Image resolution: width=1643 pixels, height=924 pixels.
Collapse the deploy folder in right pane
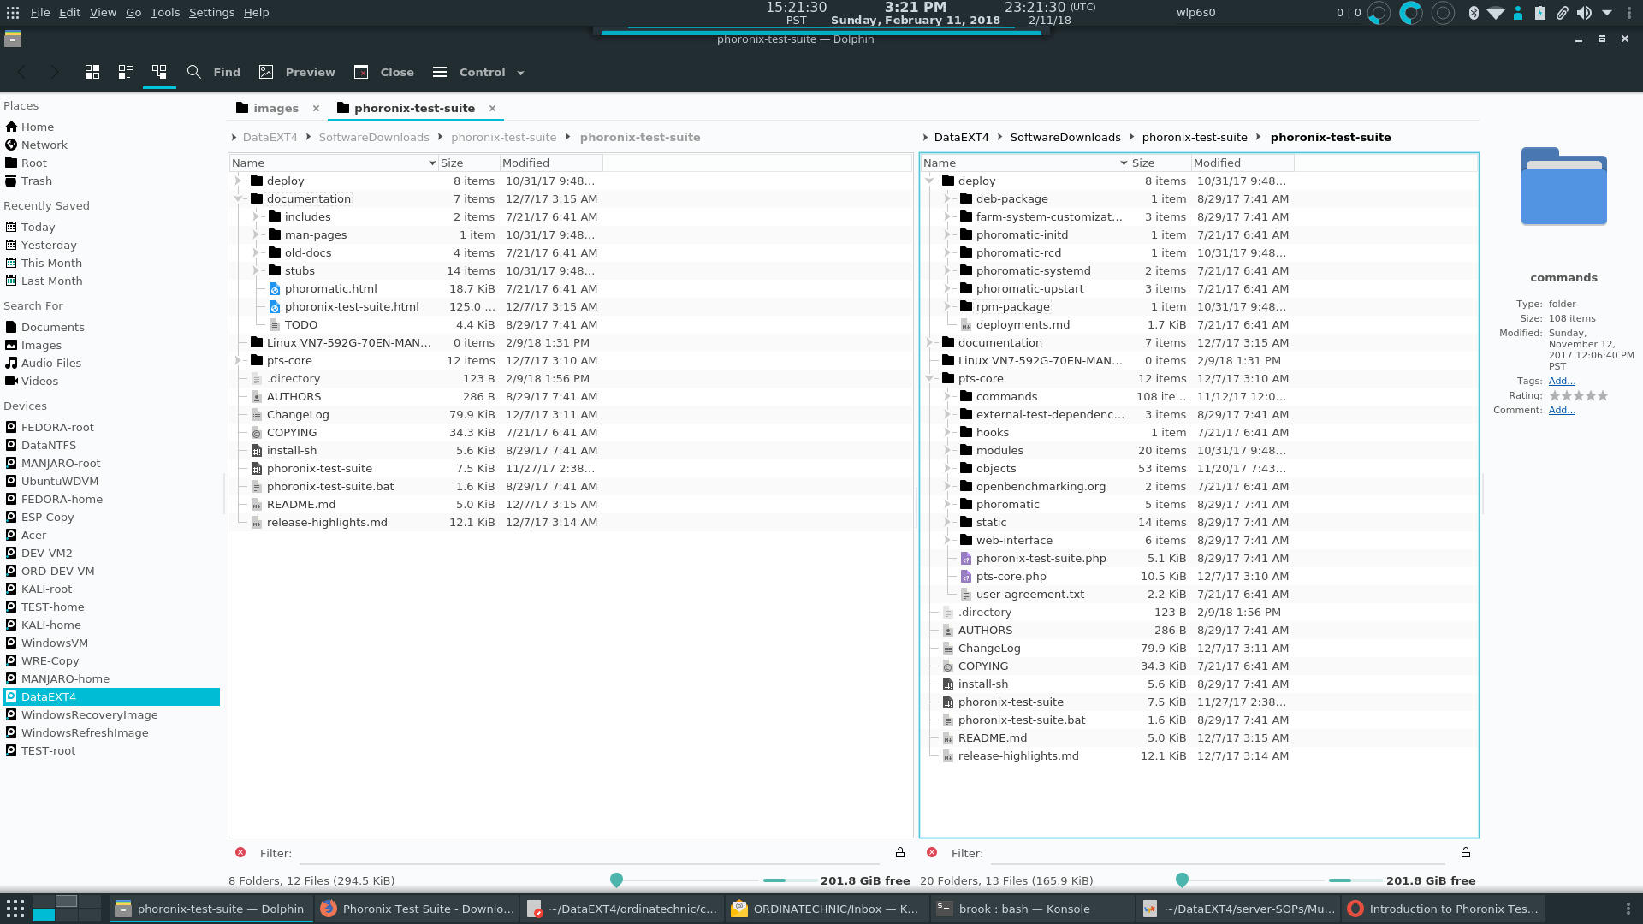930,181
